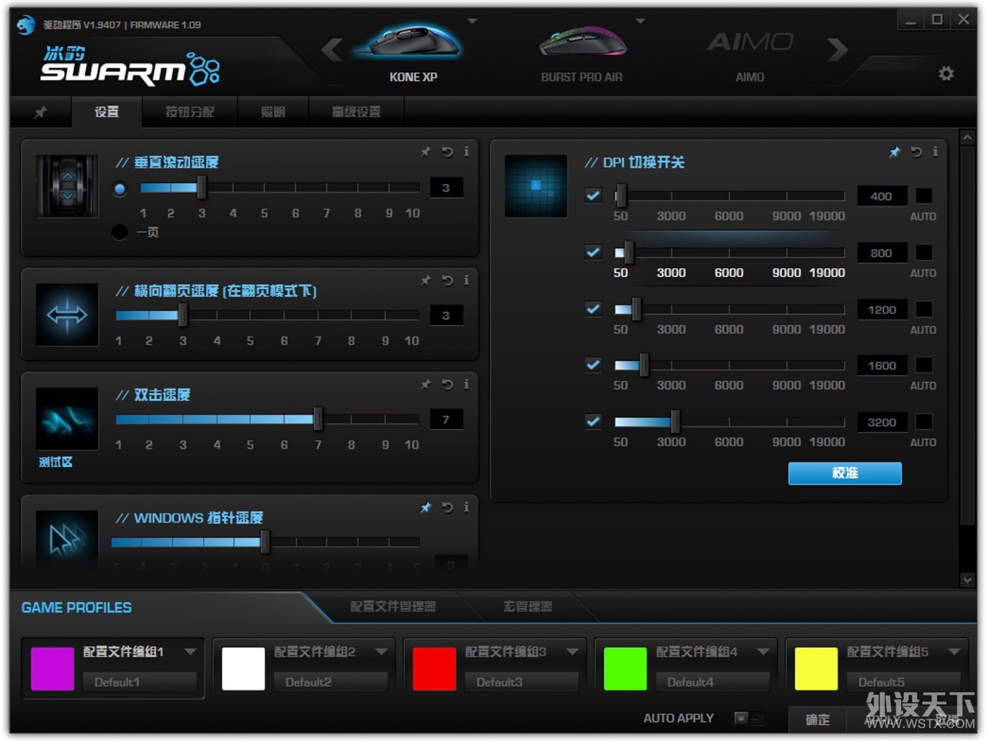Select the BURST PRO AIR mouse device
This screenshot has height=741, width=987.
[582, 54]
